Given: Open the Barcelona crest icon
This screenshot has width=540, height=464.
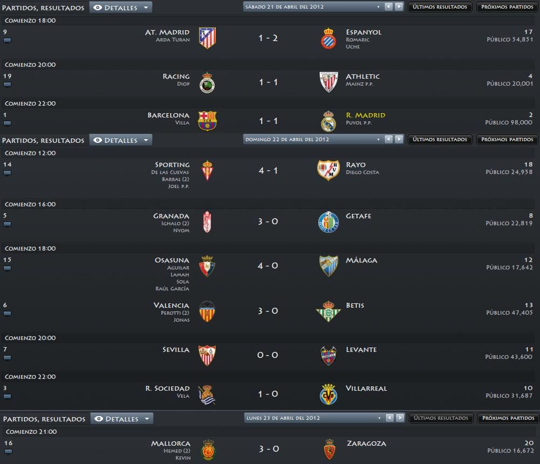Looking at the screenshot, I should point(207,121).
